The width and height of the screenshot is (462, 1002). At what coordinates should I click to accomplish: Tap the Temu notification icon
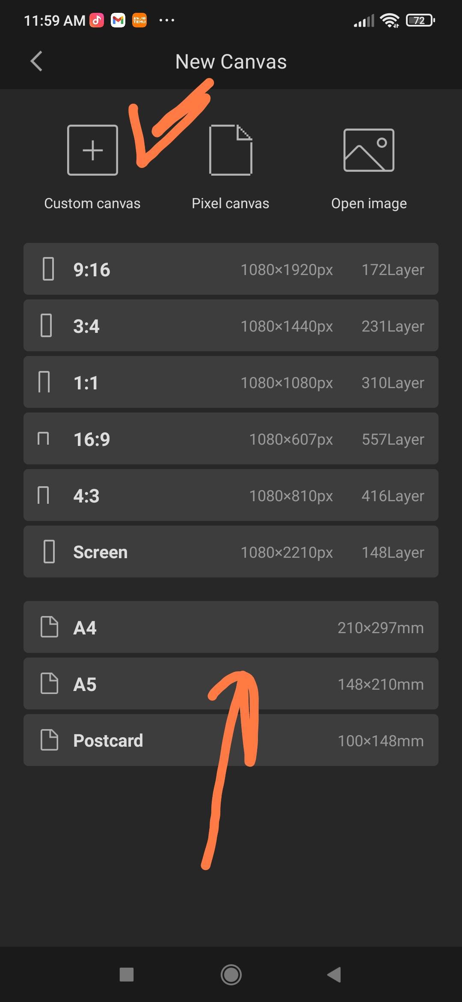click(139, 20)
